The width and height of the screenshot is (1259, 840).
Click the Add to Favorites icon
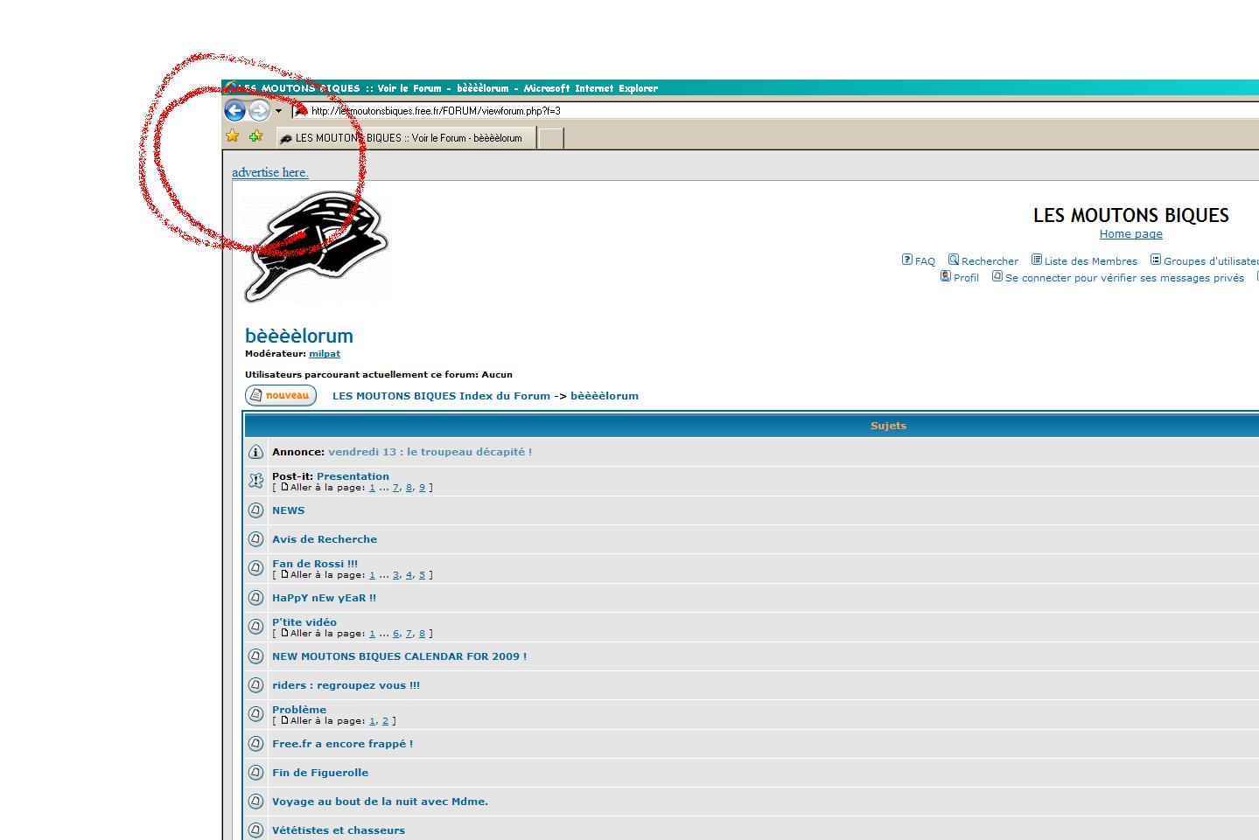pyautogui.click(x=255, y=136)
